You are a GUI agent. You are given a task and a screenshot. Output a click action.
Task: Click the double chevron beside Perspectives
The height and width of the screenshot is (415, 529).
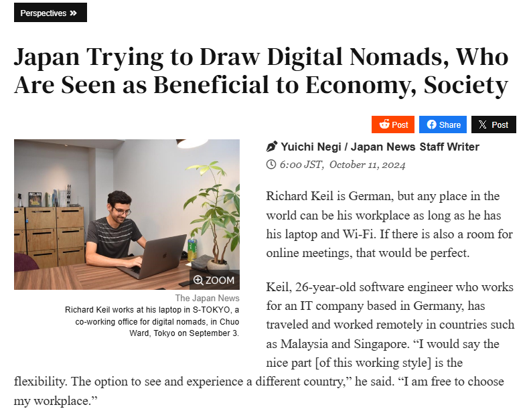point(74,13)
